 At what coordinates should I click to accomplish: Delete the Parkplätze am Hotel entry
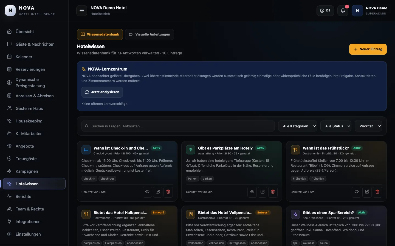pos(273,192)
